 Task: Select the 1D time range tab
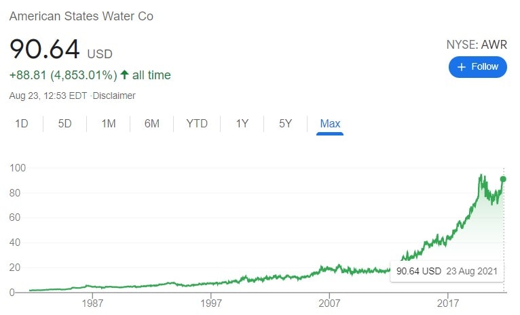22,123
